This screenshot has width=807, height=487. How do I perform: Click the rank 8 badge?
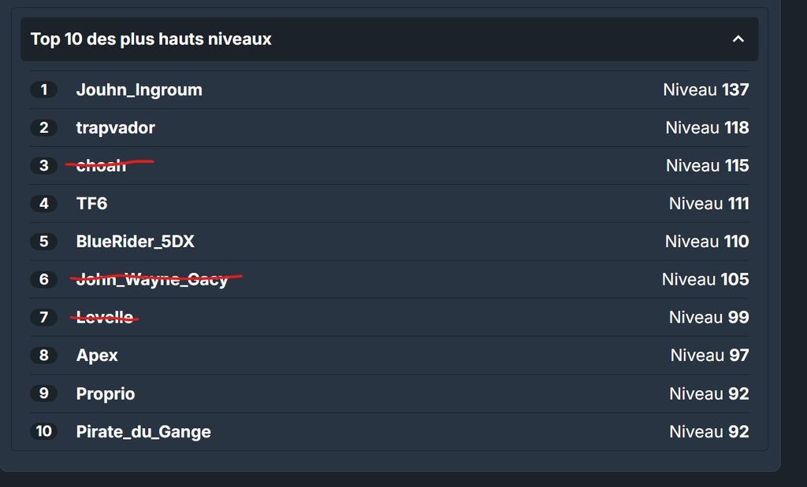tap(44, 356)
